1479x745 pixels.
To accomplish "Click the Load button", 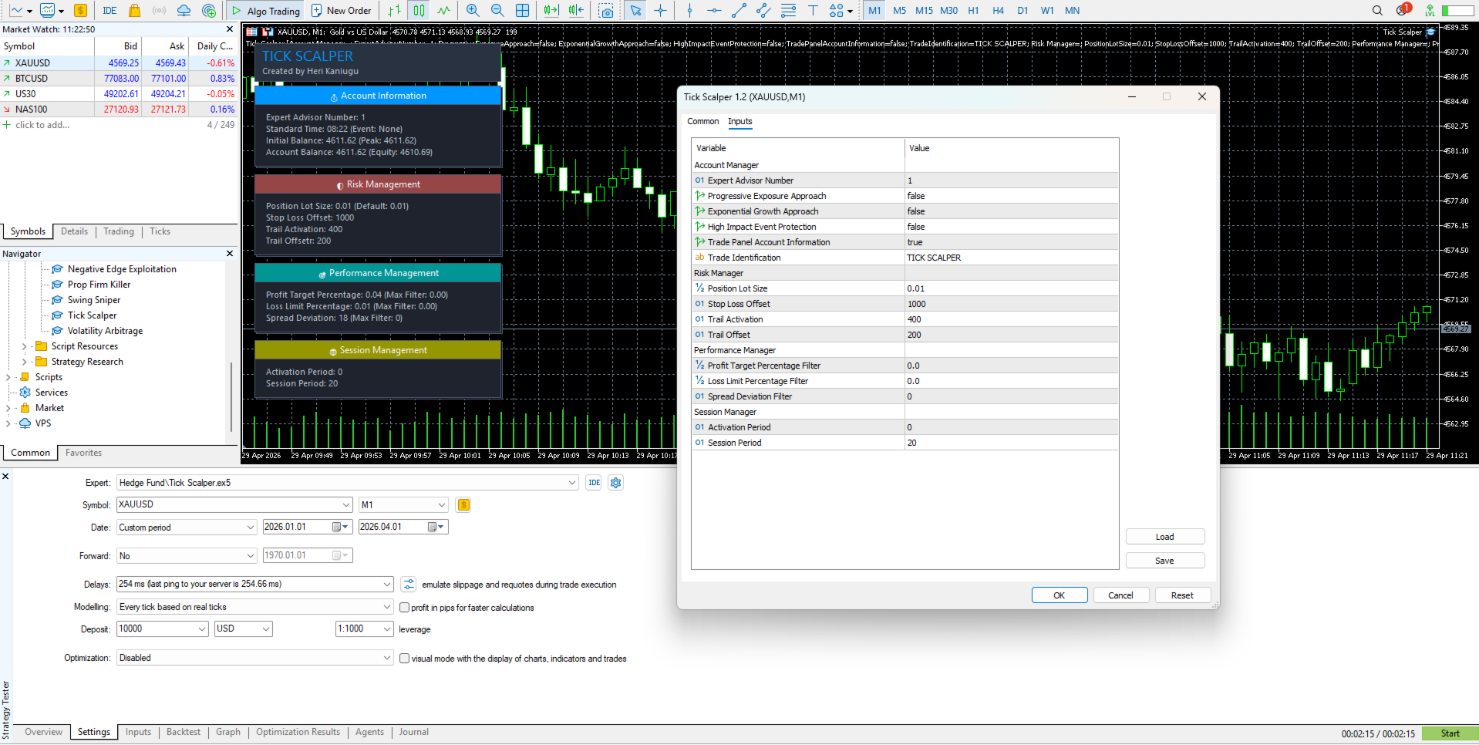I will (x=1165, y=537).
